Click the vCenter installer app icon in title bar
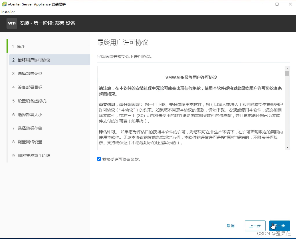 coord(4,4)
